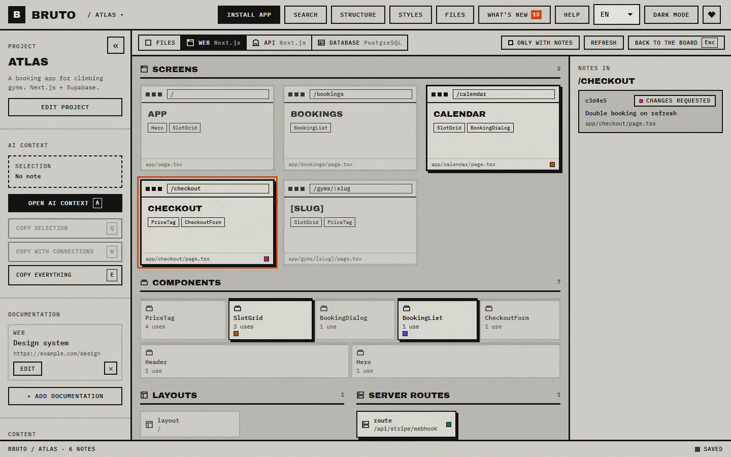Click the Install App button

(249, 15)
